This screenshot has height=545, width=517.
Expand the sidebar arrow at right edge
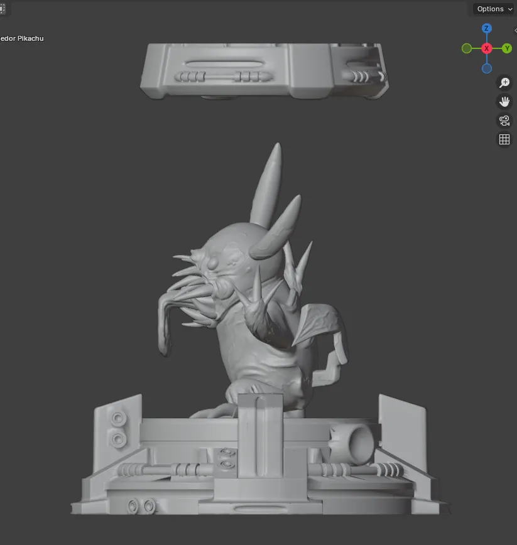click(x=515, y=31)
